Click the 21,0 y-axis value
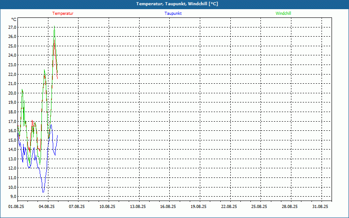Viewport: 349px width, 218px height. [x=12, y=84]
